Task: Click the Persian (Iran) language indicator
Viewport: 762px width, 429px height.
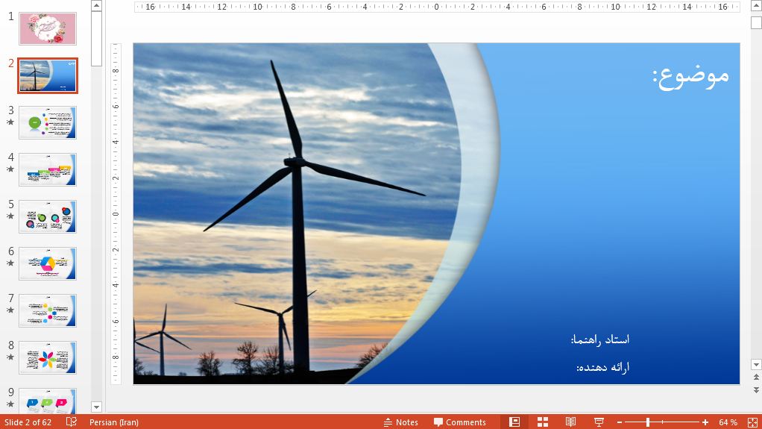Action: [114, 422]
